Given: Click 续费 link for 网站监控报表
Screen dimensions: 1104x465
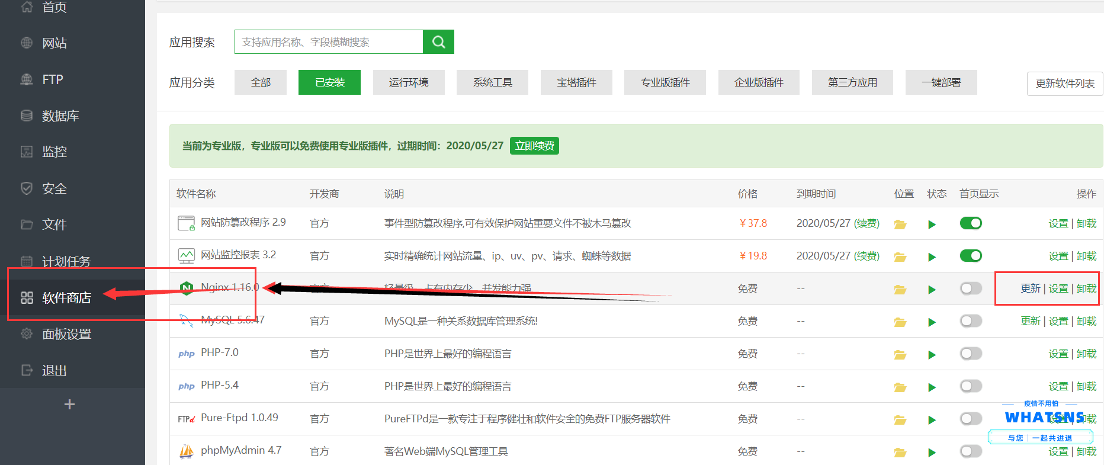Looking at the screenshot, I should 867,256.
